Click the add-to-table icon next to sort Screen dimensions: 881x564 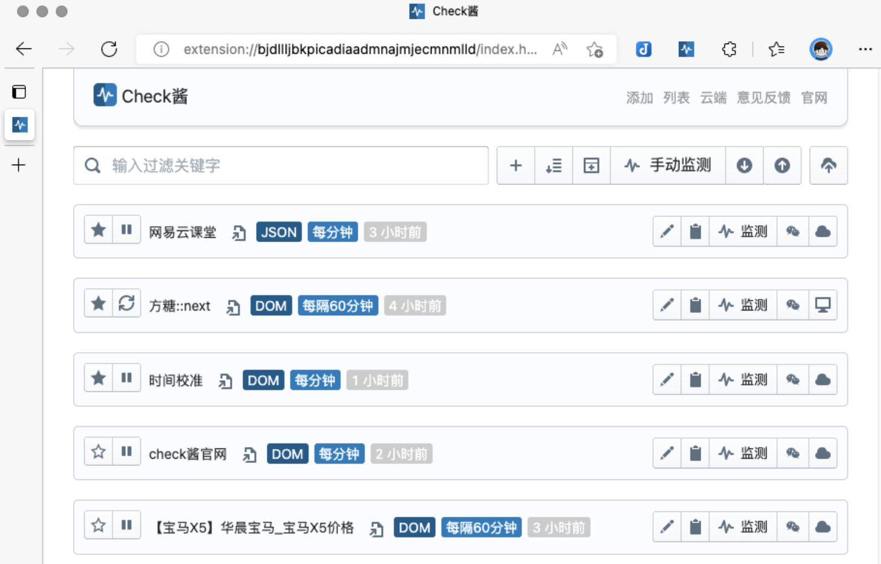[x=591, y=165]
